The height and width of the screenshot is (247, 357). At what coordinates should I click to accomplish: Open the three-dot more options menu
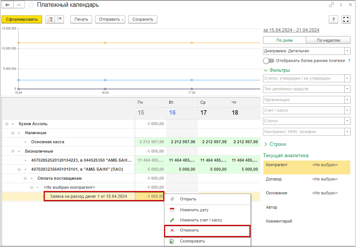[x=341, y=5]
